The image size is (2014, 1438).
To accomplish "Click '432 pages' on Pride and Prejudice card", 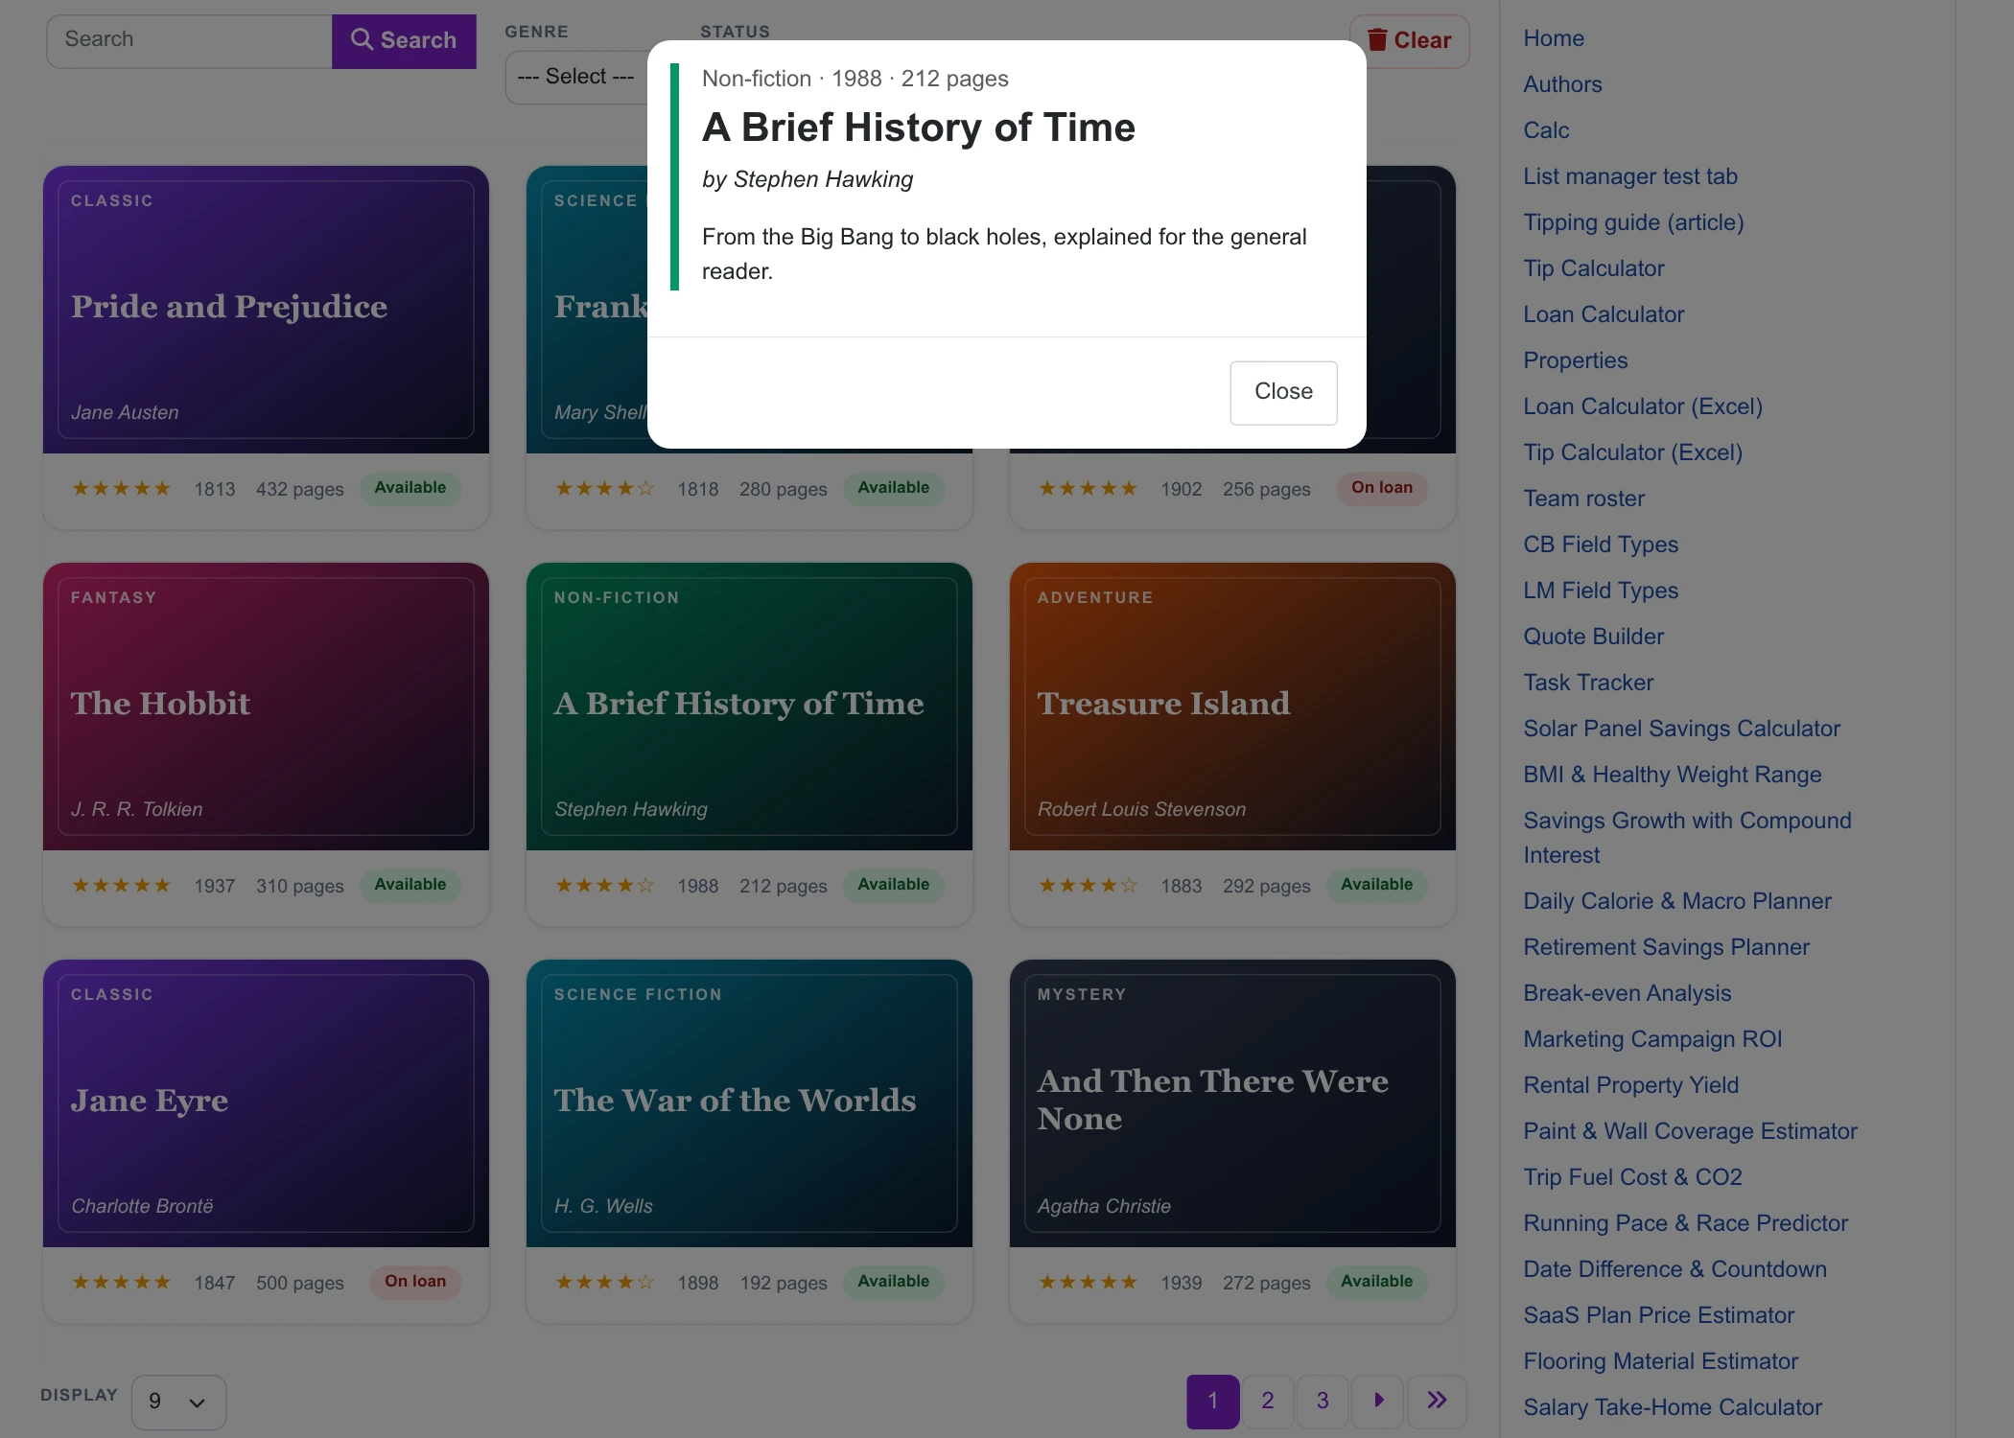I will point(299,489).
